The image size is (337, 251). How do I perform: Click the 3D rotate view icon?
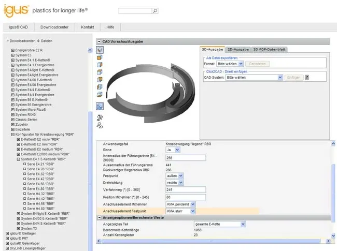coord(100,117)
